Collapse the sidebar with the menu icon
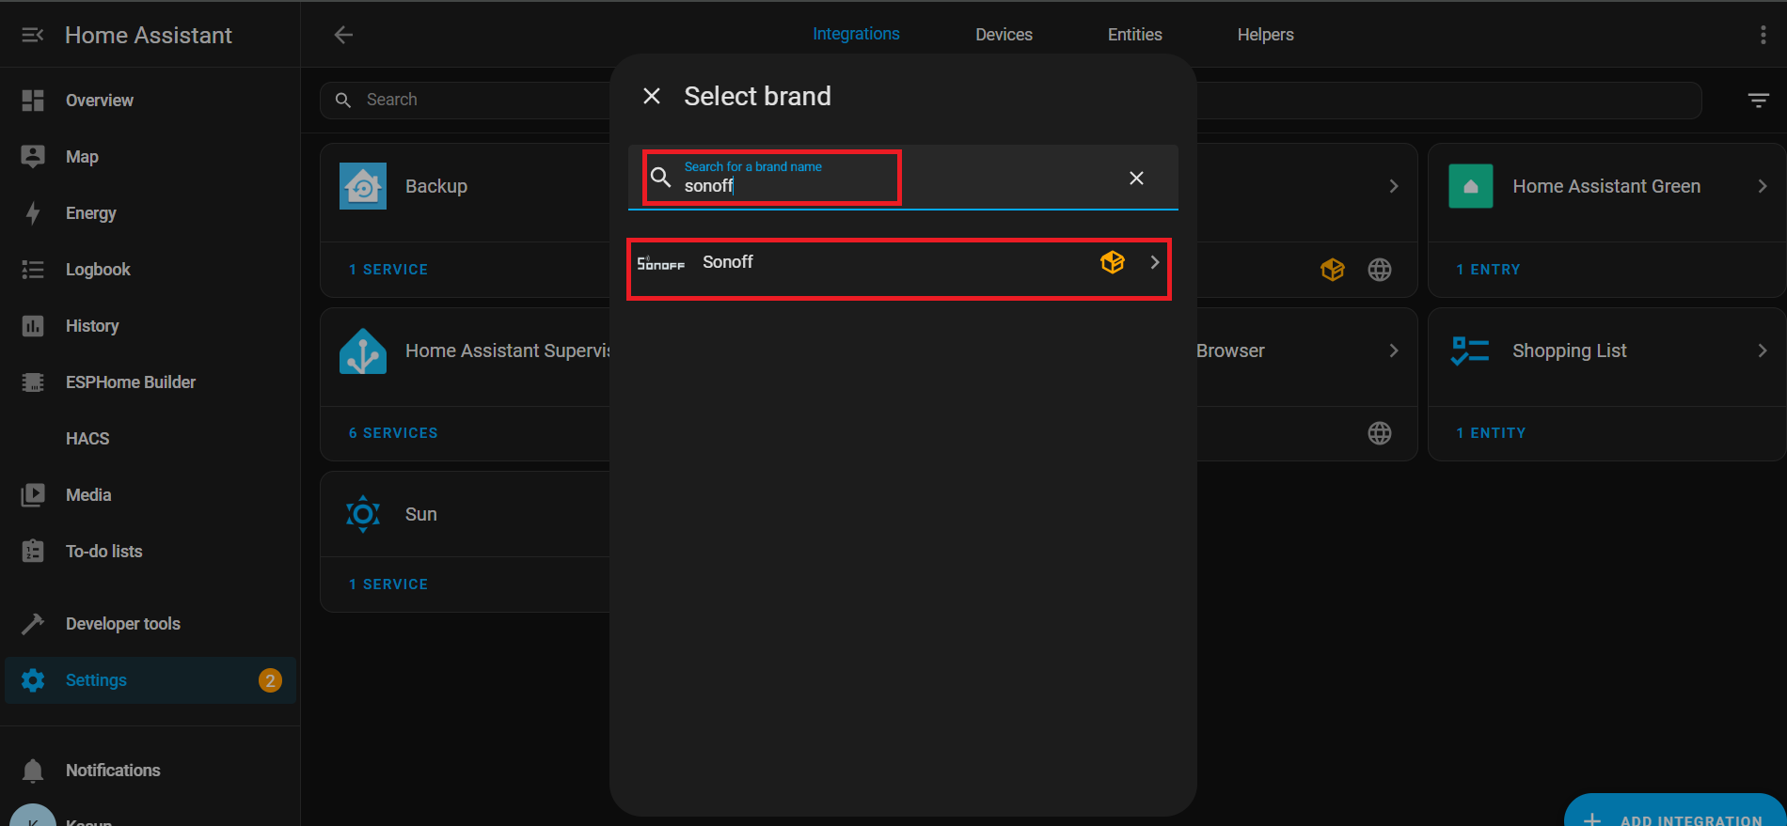 click(x=33, y=35)
